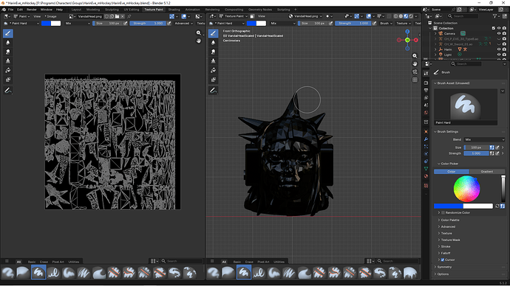
Task: Open the Paint Hard brush dropdown in image editor header
Action: pyautogui.click(x=21, y=24)
